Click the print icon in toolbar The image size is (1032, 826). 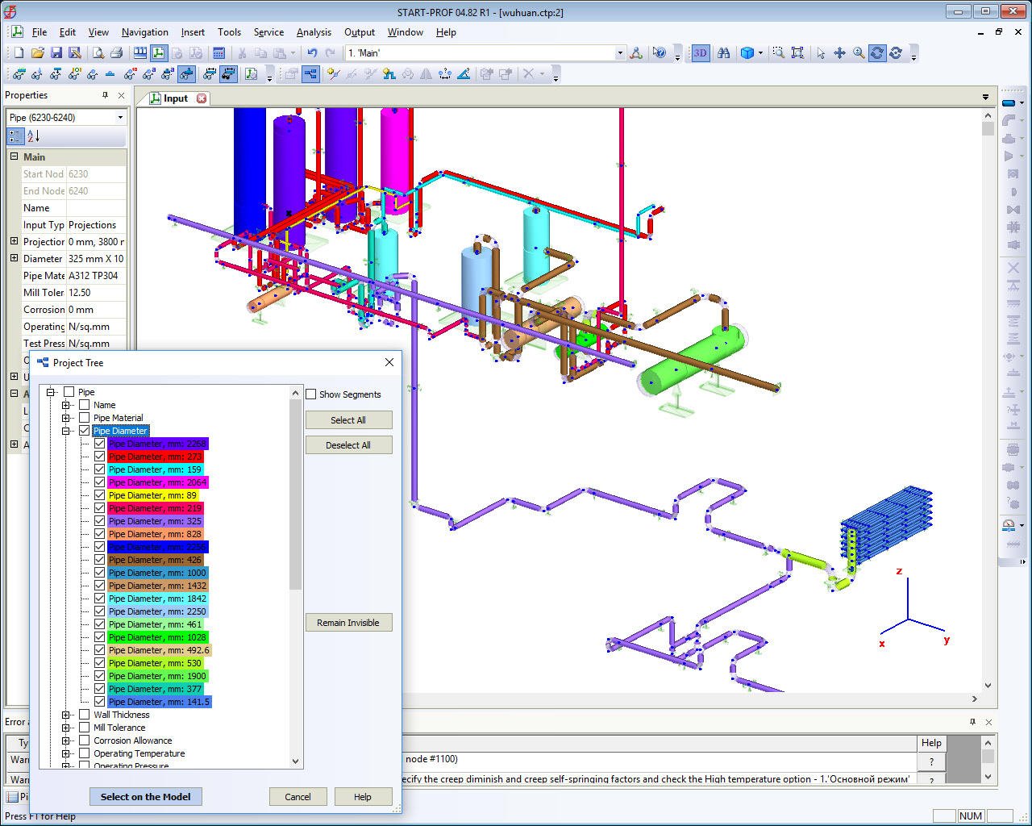[116, 53]
